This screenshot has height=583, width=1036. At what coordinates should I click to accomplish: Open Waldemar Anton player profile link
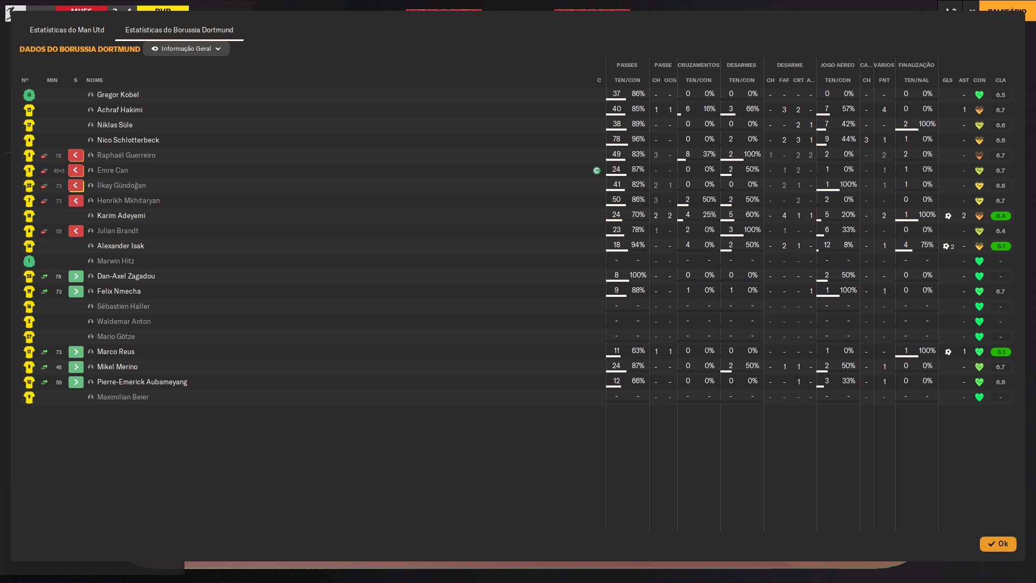124,321
